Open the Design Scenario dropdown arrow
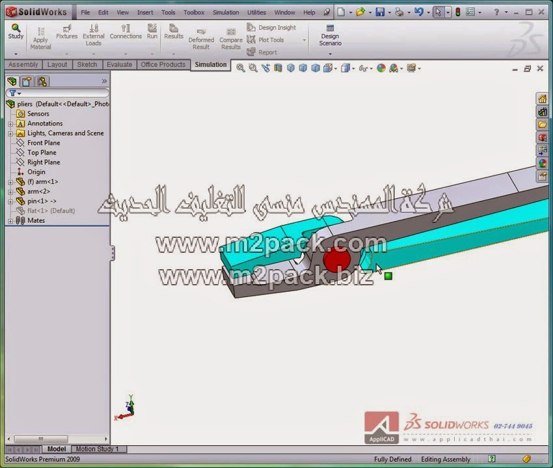 pos(330,54)
